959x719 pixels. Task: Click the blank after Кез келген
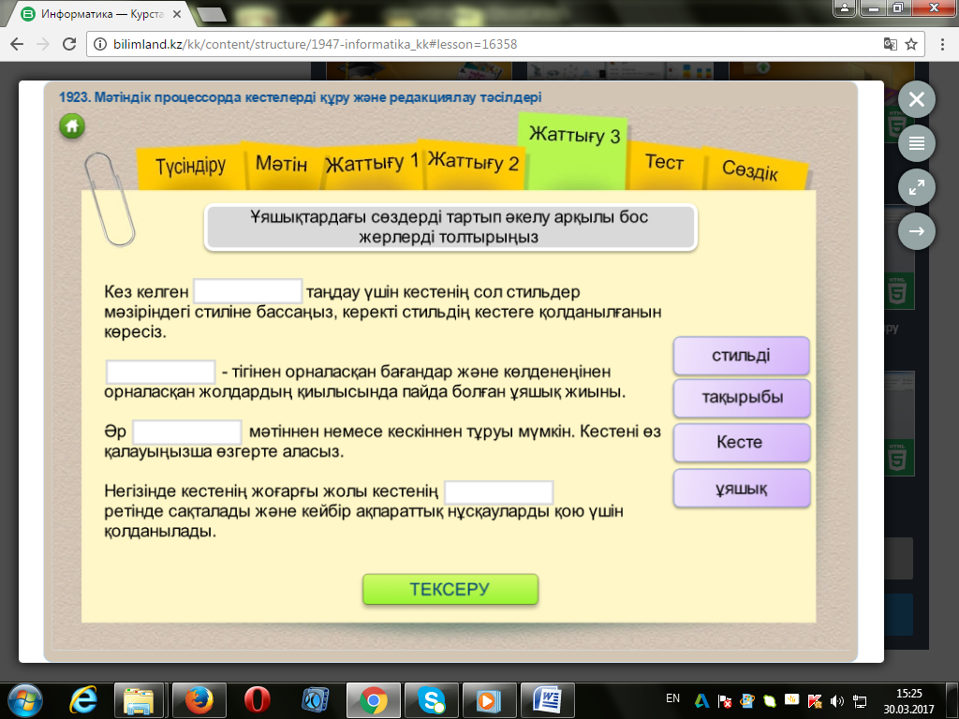247,291
